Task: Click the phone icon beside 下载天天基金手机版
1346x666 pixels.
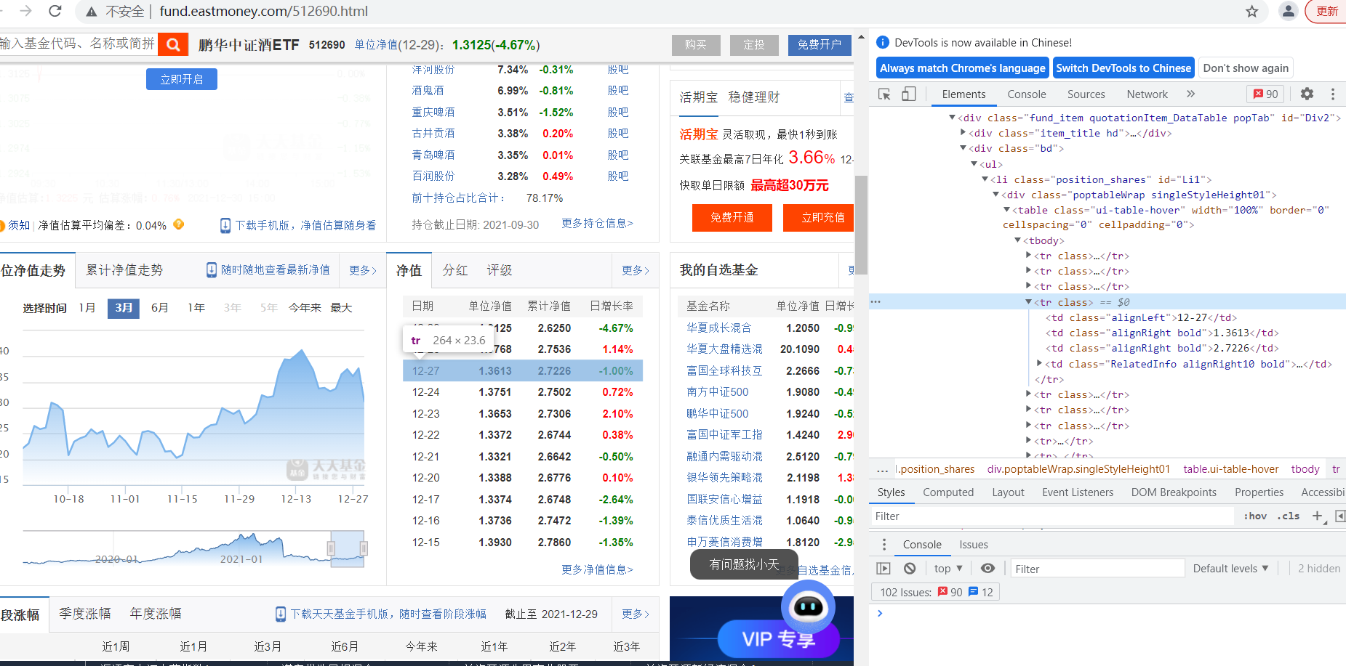Action: point(281,614)
